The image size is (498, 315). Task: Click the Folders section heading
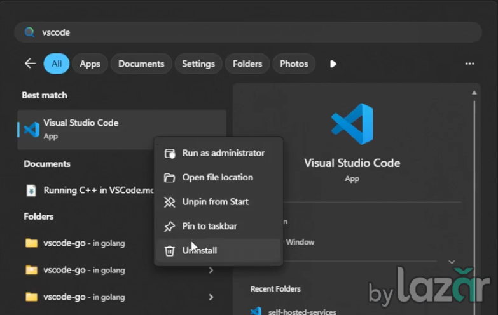38,217
